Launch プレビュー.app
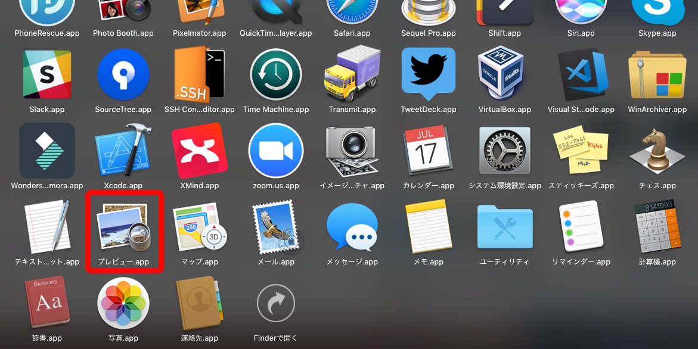 tap(123, 227)
